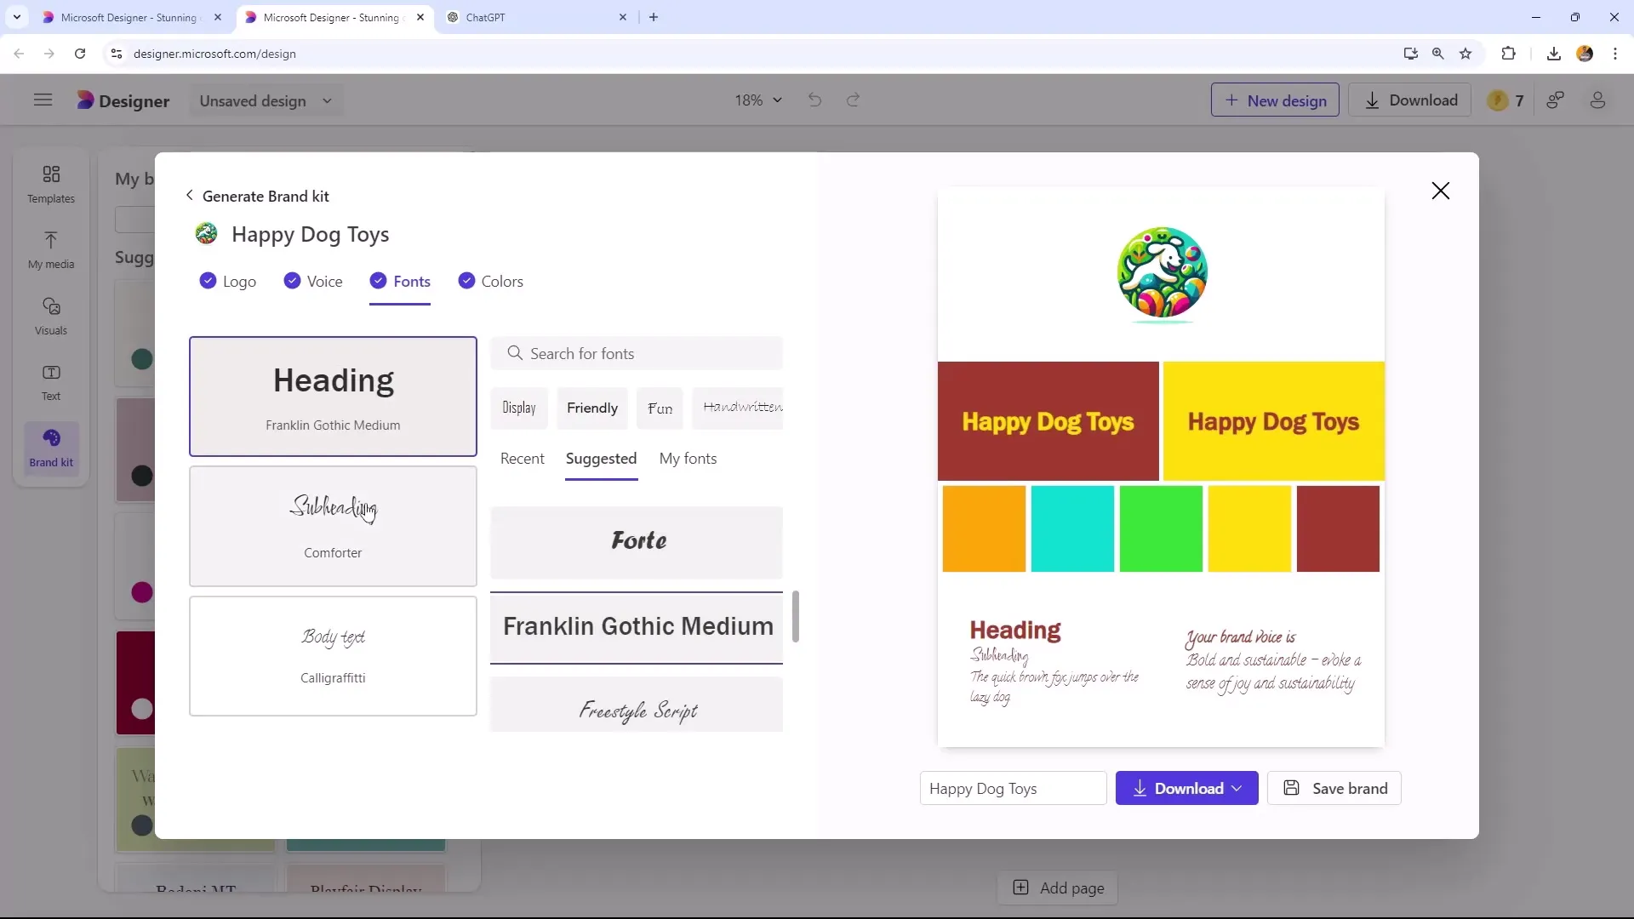Click the top toolbar Download button
1634x919 pixels.
[1411, 100]
